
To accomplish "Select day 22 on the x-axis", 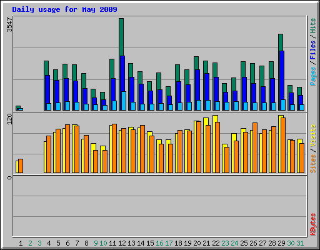I will click(x=216, y=243).
